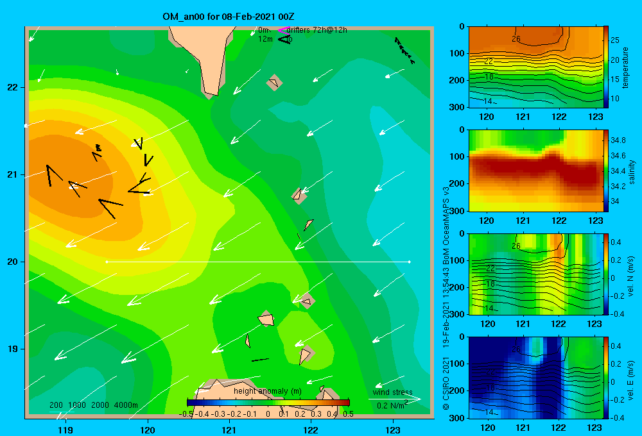
Task: Click the '-0.4' tick on vel. E color bar
Action: click(618, 417)
